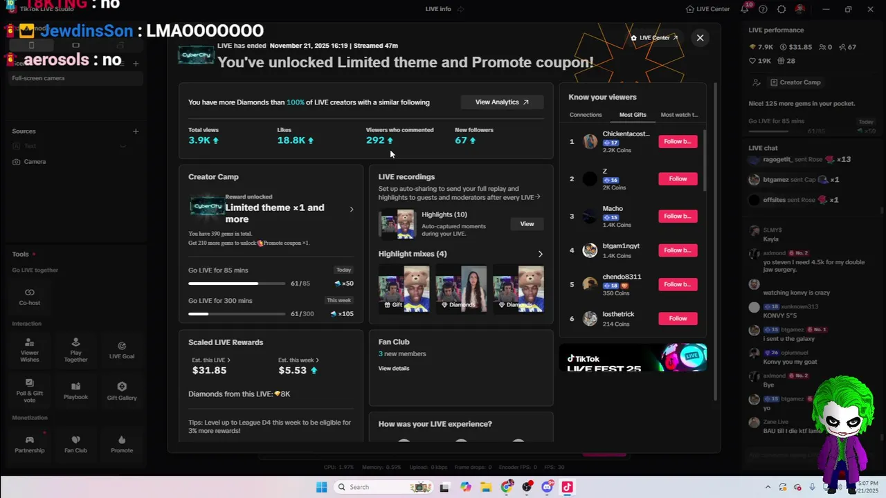Open Copilot from the taskbar
The image size is (886, 498).
pyautogui.click(x=465, y=487)
